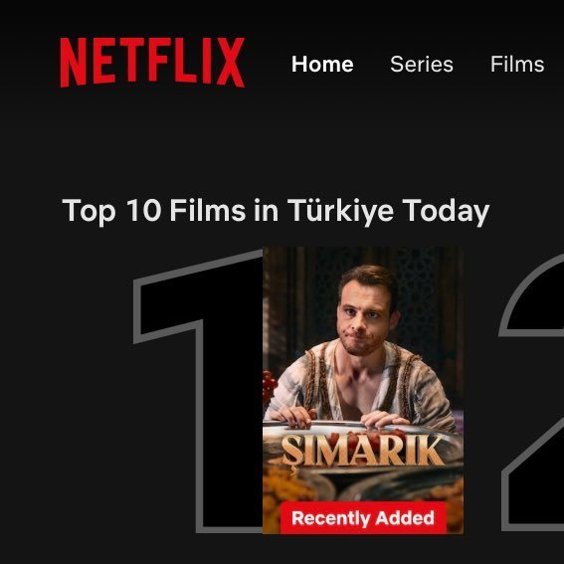Image resolution: width=564 pixels, height=564 pixels.
Task: Click the red Recently Added badge
Action: [363, 518]
